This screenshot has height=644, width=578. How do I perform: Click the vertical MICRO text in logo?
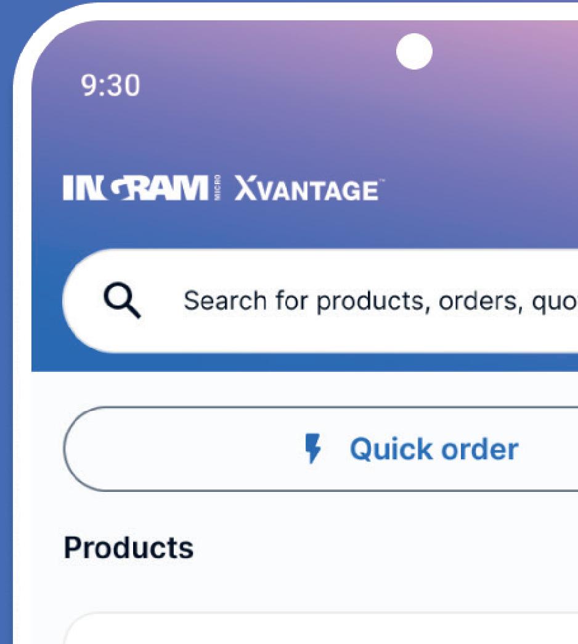[x=217, y=188]
